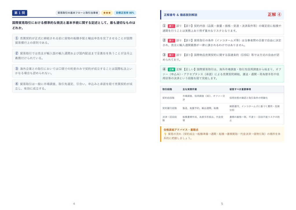This screenshot has width=296, height=210.
Task: Select answer option ② about 輸入通関 responsibility
Action: pyautogui.click(x=74, y=56)
